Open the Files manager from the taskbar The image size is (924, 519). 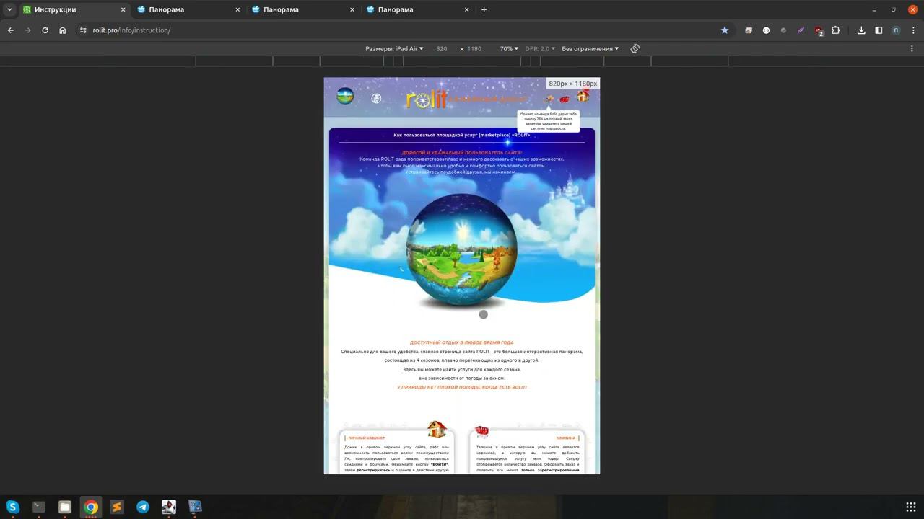(x=65, y=507)
